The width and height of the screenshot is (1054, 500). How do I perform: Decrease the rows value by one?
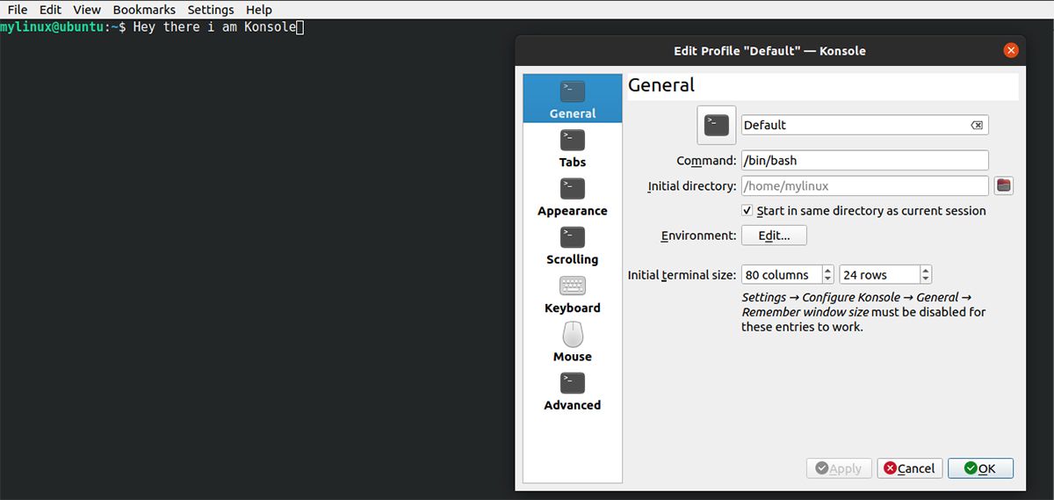tap(926, 279)
